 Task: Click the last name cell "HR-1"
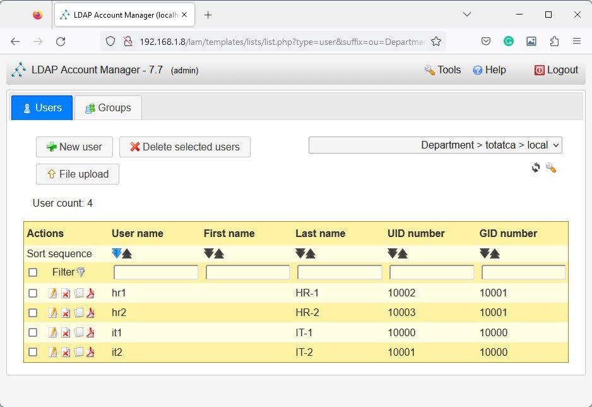307,293
